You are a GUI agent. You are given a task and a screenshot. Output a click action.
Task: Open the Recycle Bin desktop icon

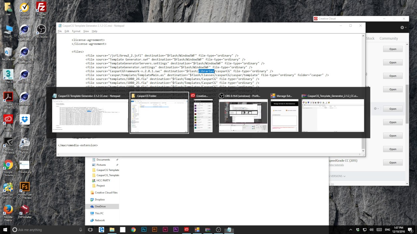click(x=8, y=54)
